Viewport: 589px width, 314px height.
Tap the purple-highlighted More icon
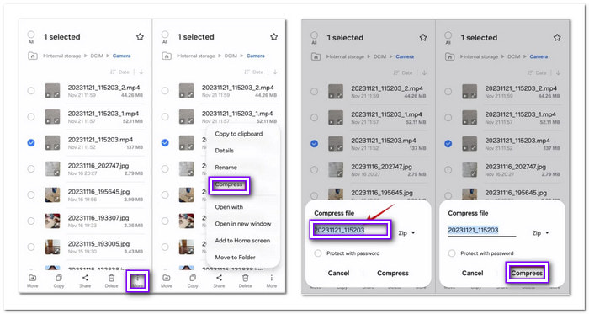(138, 281)
